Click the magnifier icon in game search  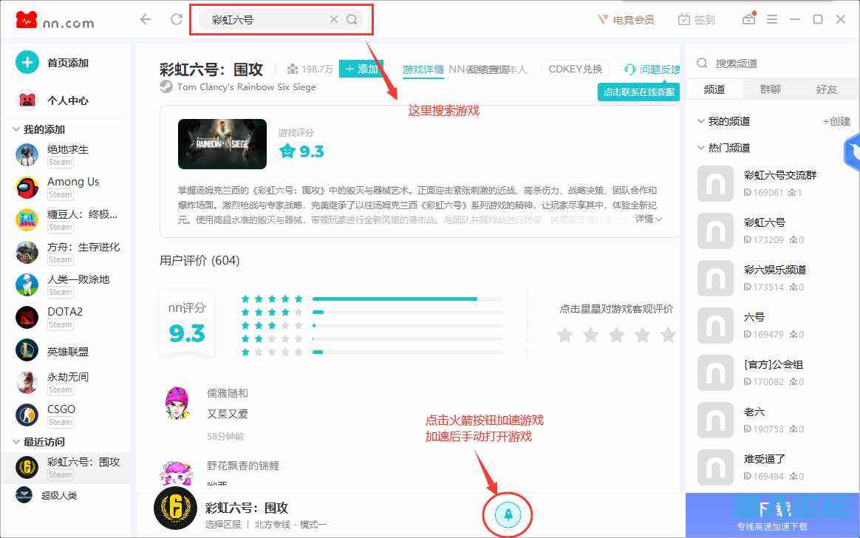pyautogui.click(x=352, y=20)
